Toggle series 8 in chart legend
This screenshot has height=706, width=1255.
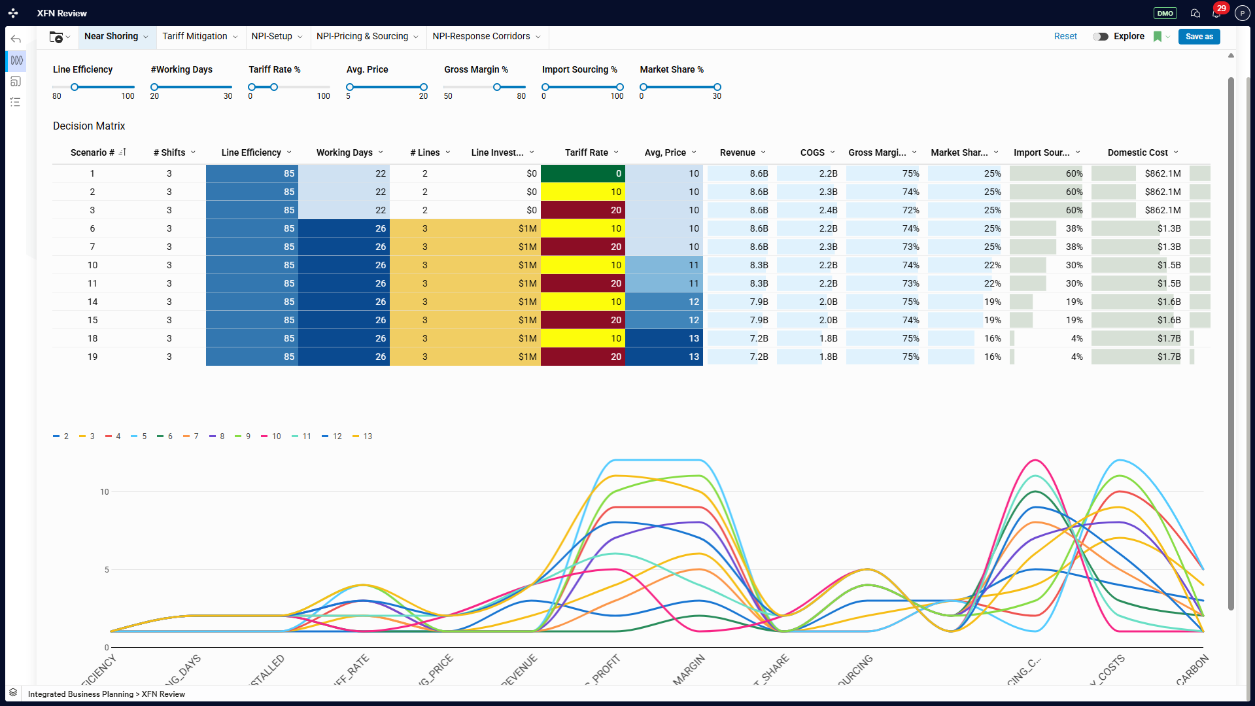[x=217, y=436]
